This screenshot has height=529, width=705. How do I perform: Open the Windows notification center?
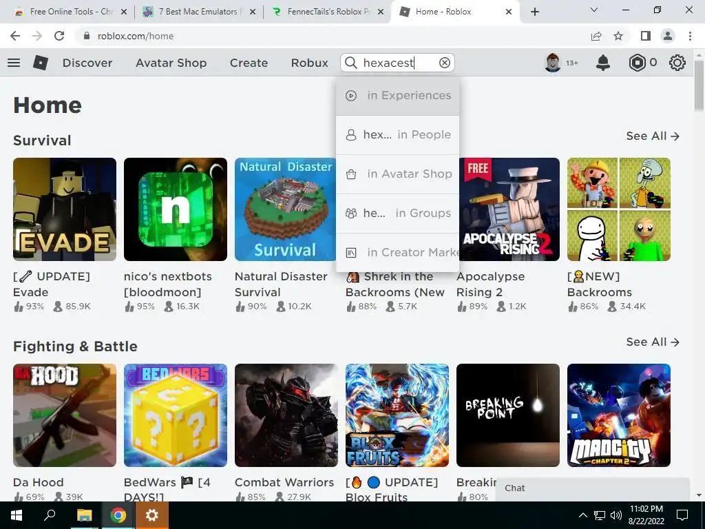coord(682,515)
